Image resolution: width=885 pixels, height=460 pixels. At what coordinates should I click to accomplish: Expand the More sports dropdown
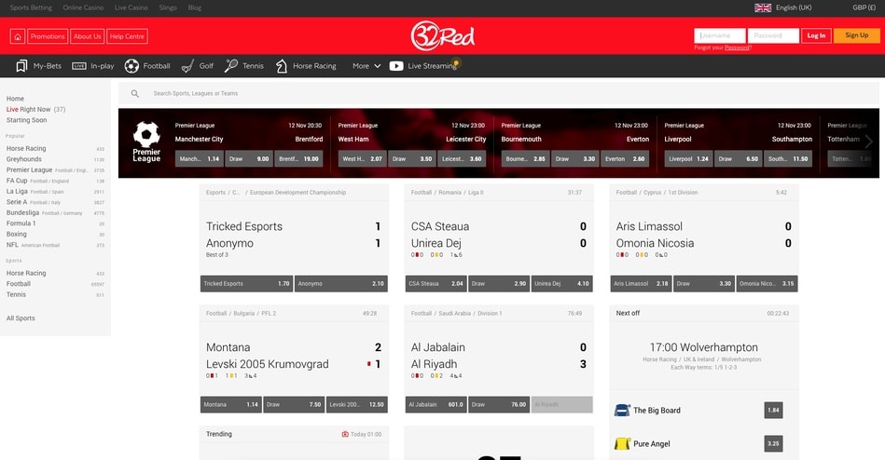tap(366, 66)
